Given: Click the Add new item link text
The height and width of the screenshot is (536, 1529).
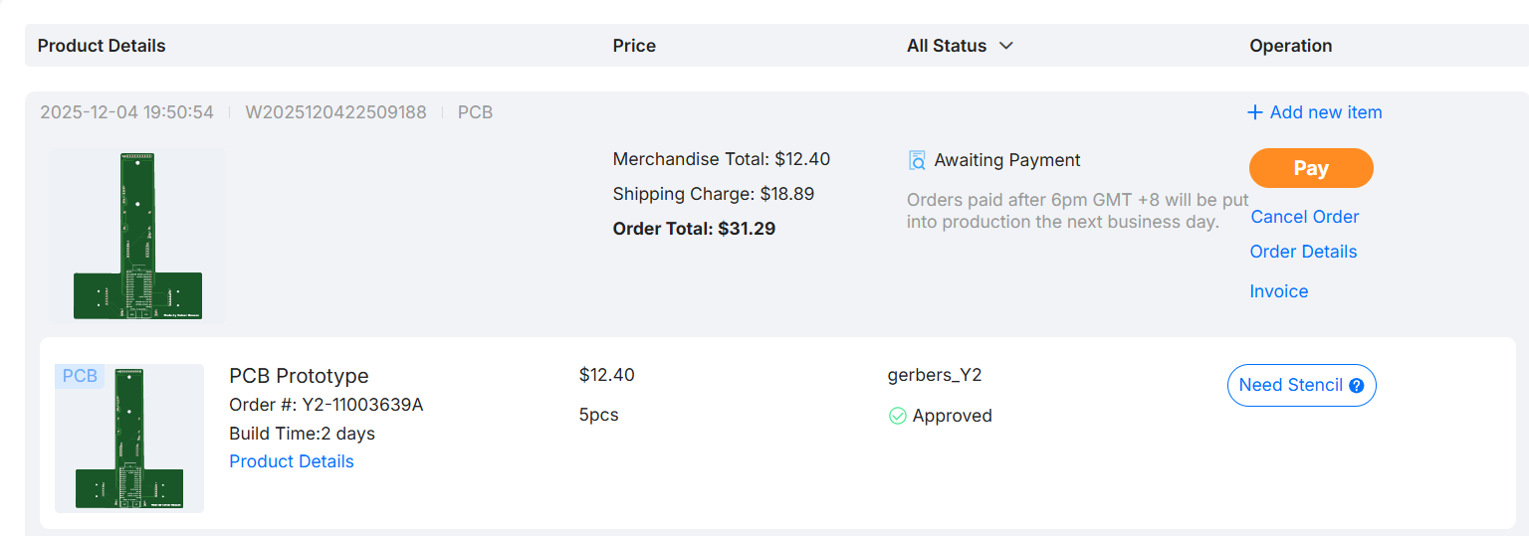Looking at the screenshot, I should [1326, 112].
